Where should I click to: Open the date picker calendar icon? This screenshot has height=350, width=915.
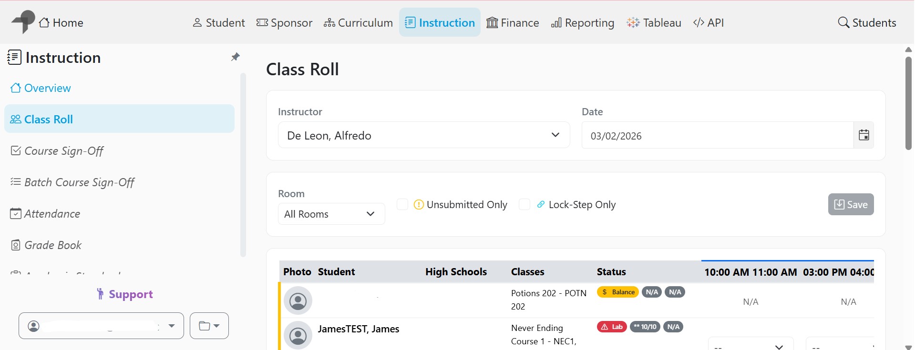tap(864, 135)
